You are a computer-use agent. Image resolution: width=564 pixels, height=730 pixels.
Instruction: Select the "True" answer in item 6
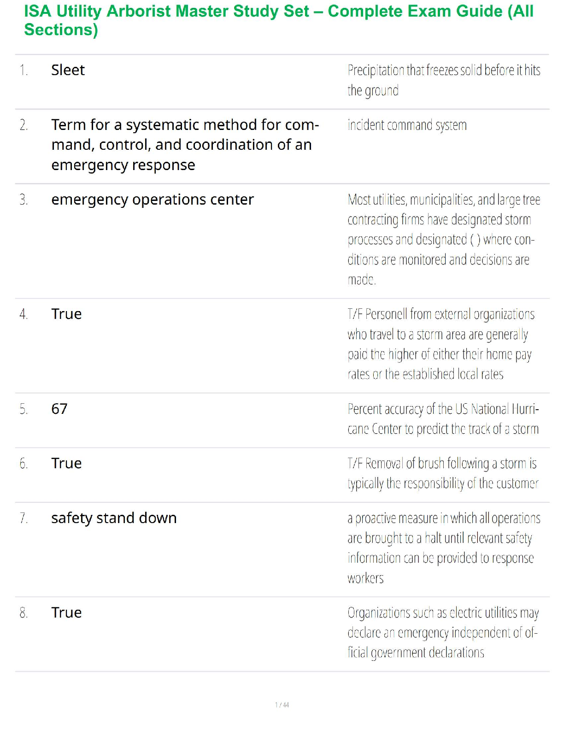click(66, 464)
